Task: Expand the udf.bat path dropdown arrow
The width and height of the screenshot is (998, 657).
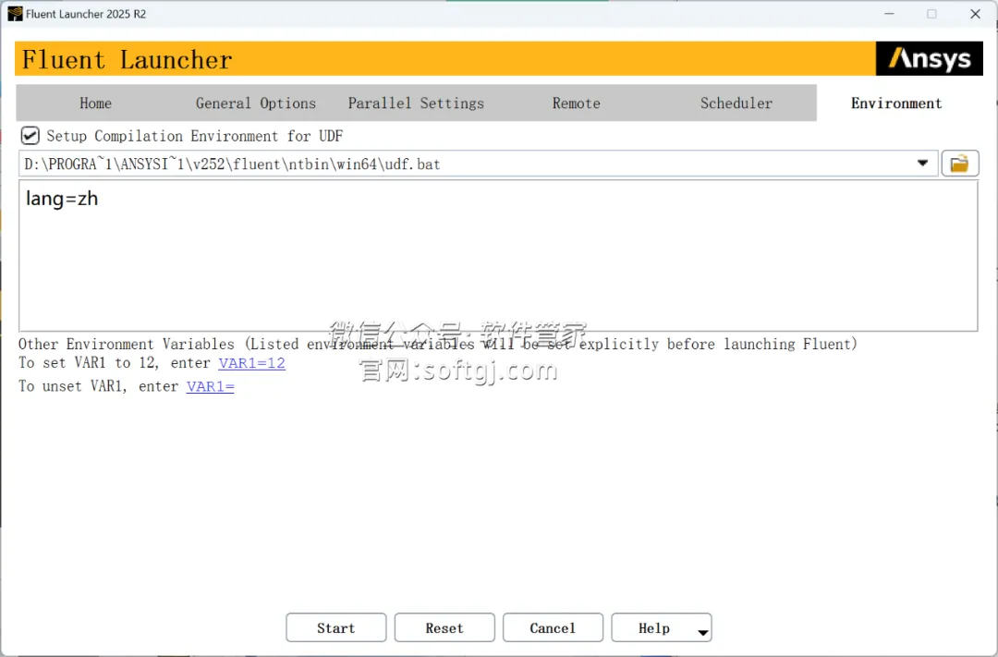Action: [x=922, y=164]
